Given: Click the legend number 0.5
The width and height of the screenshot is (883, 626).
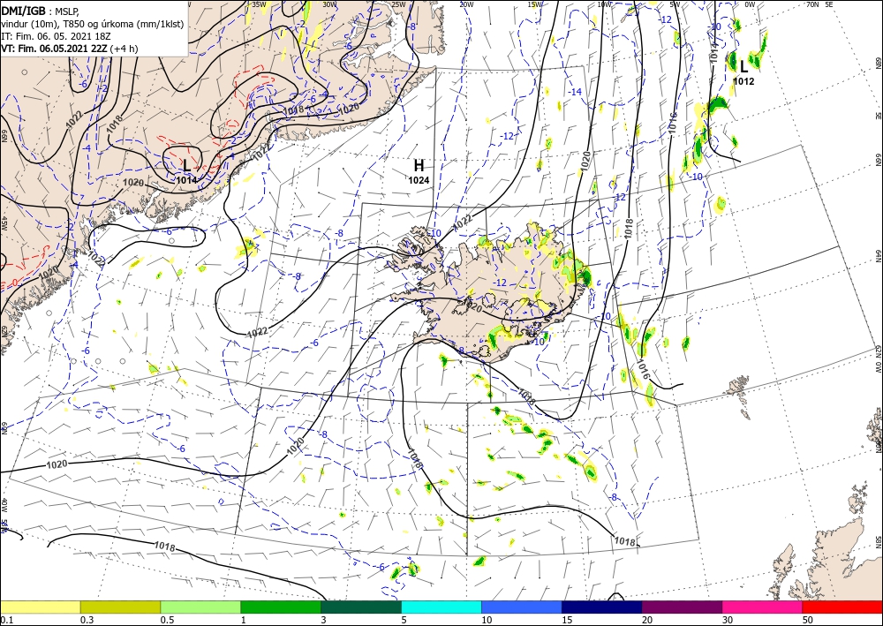Looking at the screenshot, I should point(166,620).
